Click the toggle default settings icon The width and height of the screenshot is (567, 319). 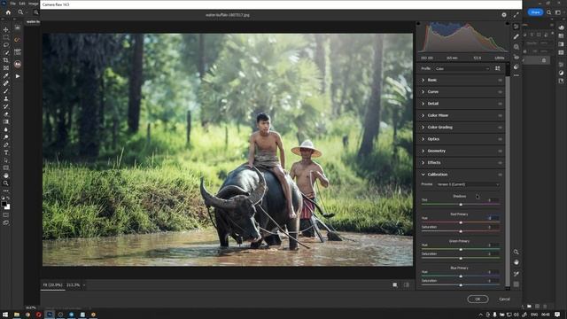pyautogui.click(x=406, y=285)
